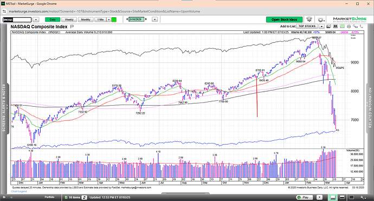Image resolution: width=374 pixels, height=201 pixels.
Task: Refresh the 10 items list
Action: (84, 197)
